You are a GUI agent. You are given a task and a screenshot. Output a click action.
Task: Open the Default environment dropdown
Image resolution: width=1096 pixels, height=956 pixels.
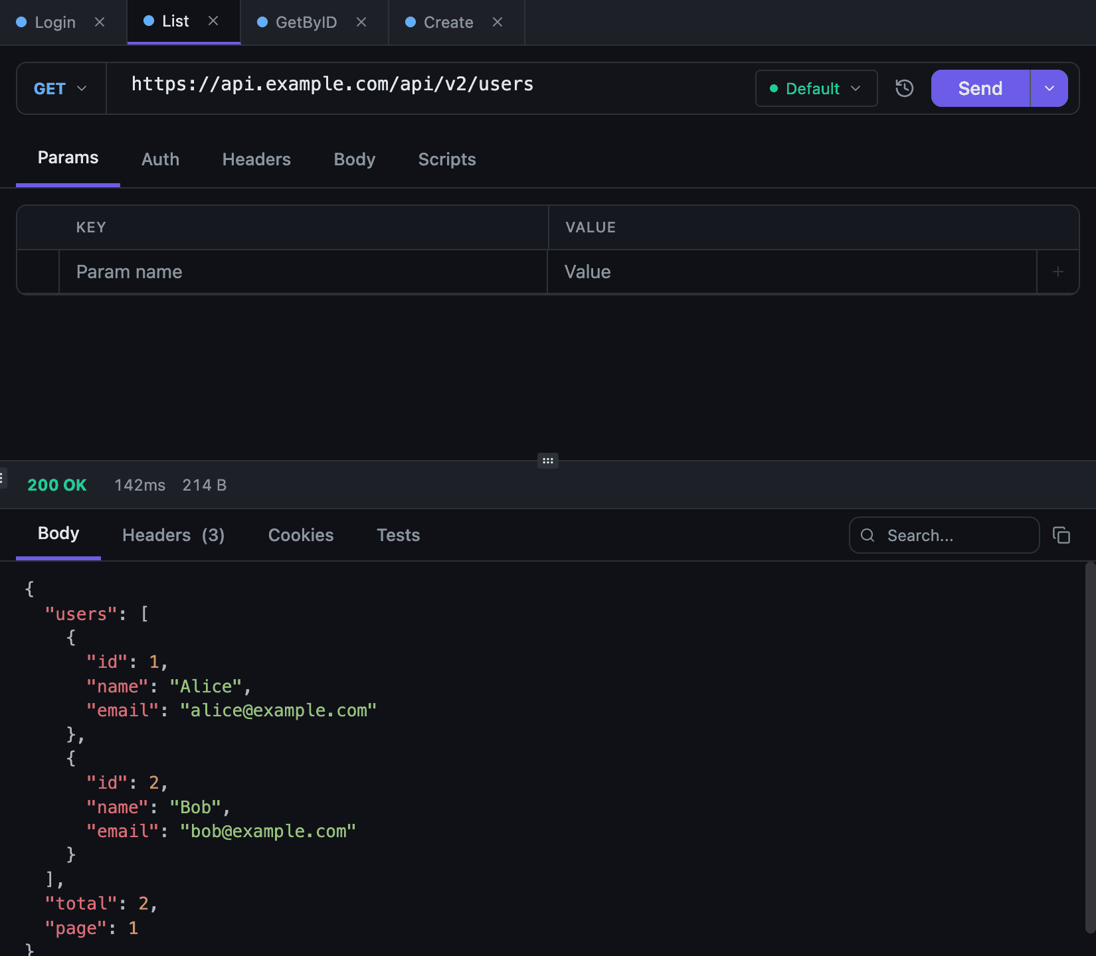point(816,88)
